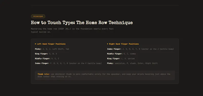203x96 pixels.
Task: Click the orange bullet beside Left Hand heading
Action: tap(36, 44)
